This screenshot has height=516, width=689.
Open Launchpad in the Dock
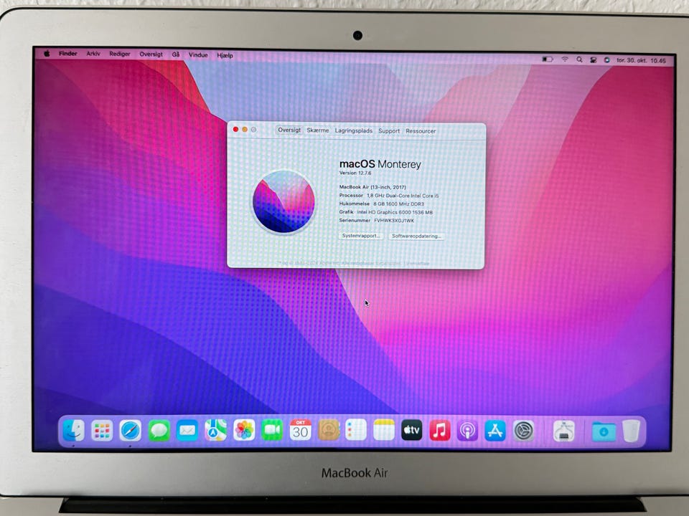point(102,431)
